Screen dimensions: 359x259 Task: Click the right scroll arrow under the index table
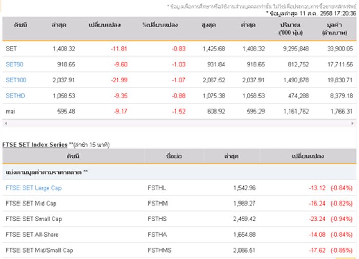(353, 124)
